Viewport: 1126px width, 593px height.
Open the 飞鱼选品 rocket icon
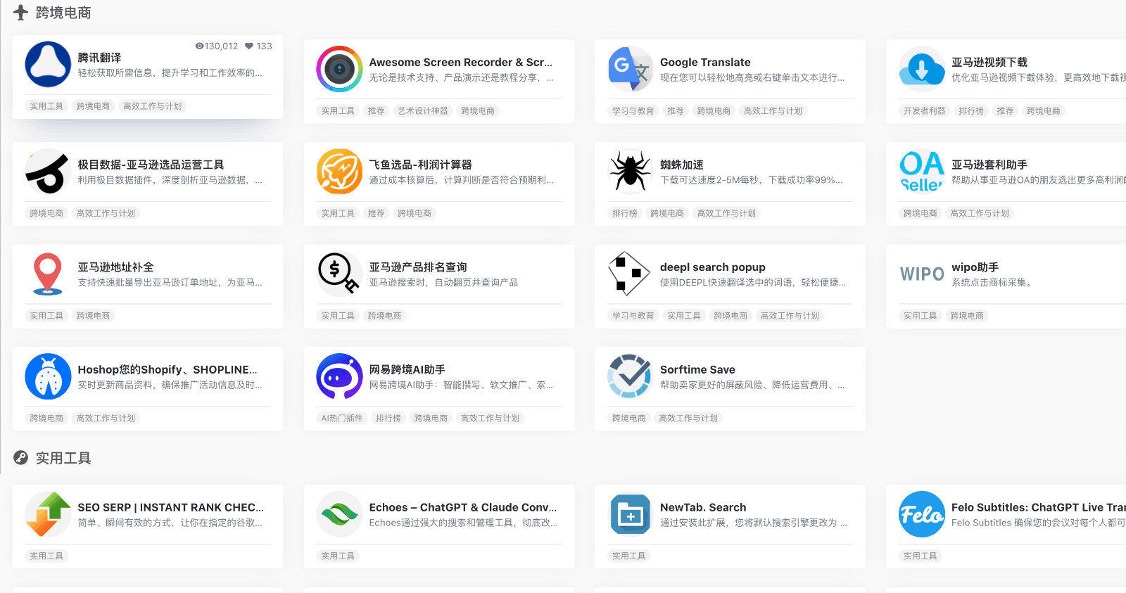click(x=339, y=172)
